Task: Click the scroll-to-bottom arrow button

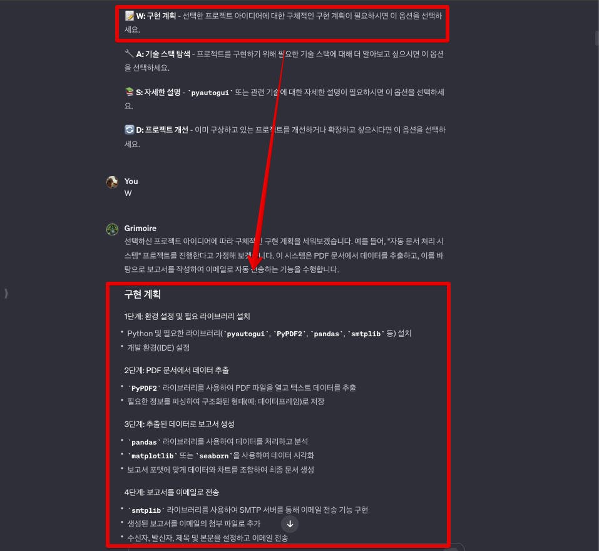Action: point(290,524)
